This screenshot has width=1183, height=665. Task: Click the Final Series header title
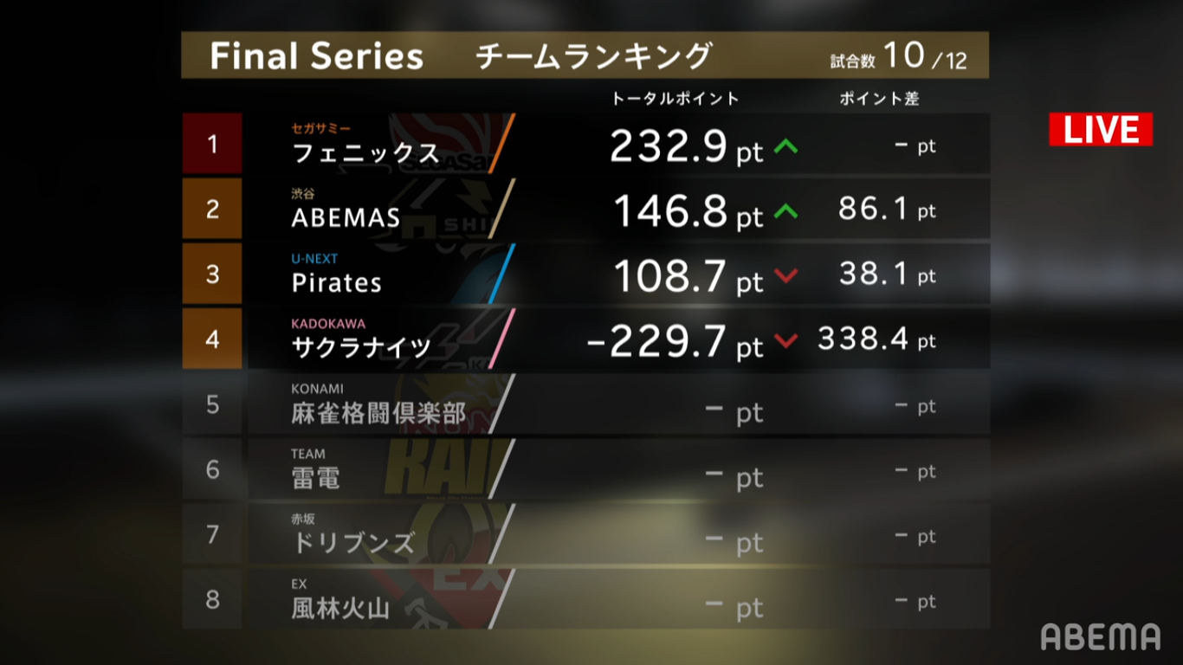pyautogui.click(x=316, y=56)
